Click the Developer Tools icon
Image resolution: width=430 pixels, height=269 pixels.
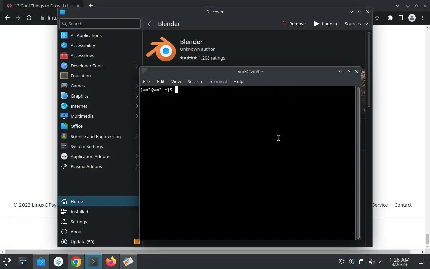click(64, 66)
